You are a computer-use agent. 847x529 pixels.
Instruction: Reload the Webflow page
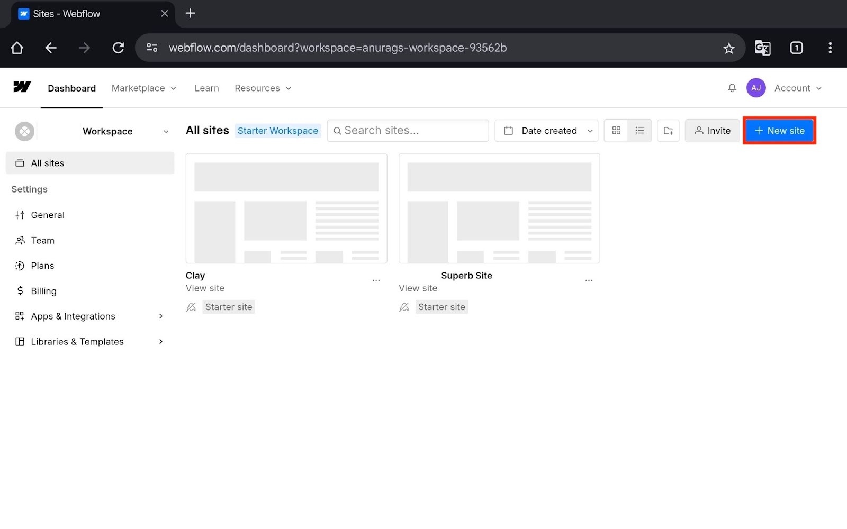118,48
